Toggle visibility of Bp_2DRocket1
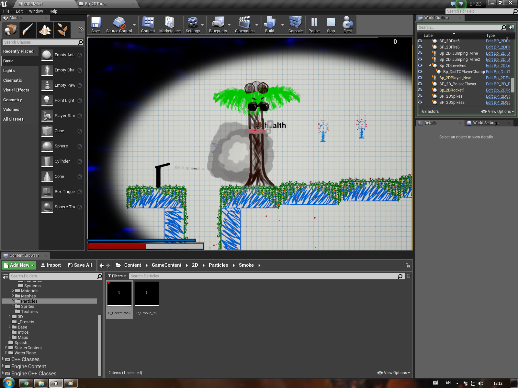Viewport: 518px width, 388px height. (x=420, y=90)
